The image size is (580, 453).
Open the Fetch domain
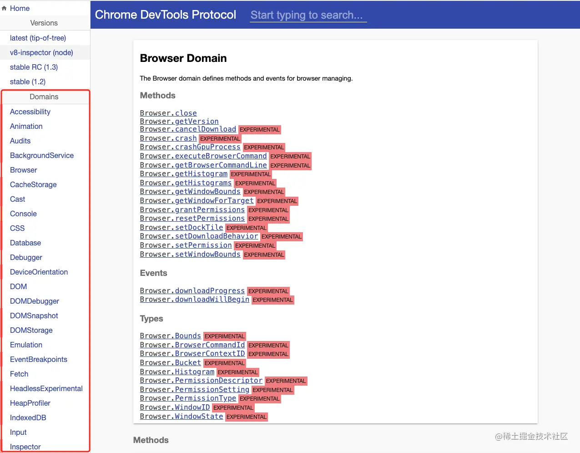click(19, 374)
